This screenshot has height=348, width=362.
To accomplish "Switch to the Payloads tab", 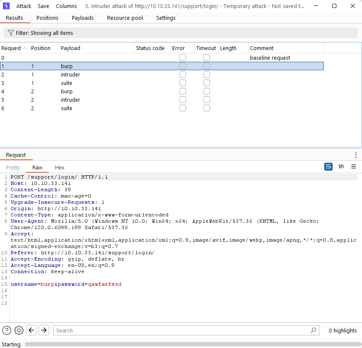I will point(83,18).
